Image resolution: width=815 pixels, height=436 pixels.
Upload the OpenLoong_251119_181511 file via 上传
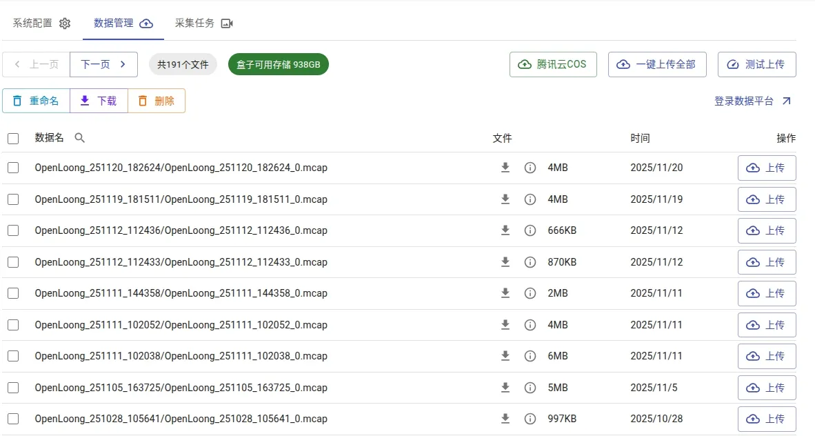pos(766,199)
